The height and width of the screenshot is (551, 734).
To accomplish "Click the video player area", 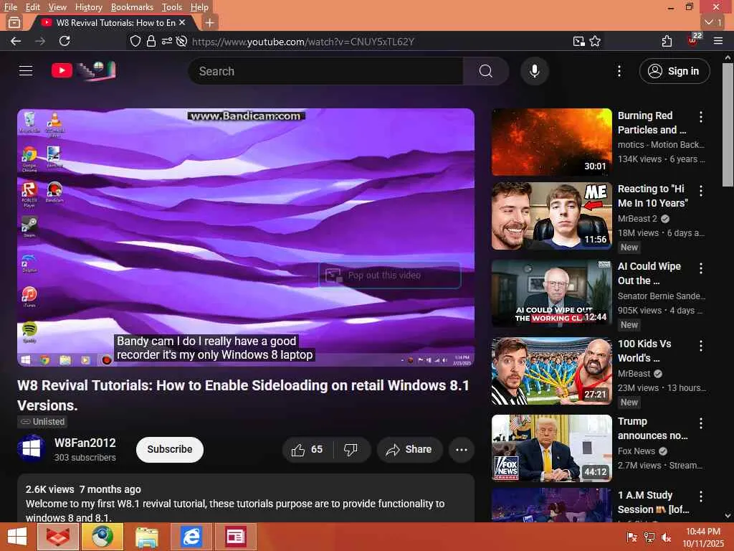I will point(246,237).
